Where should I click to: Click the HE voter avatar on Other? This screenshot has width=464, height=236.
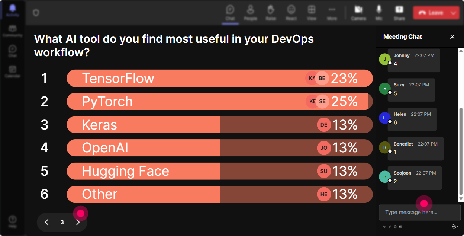point(324,194)
